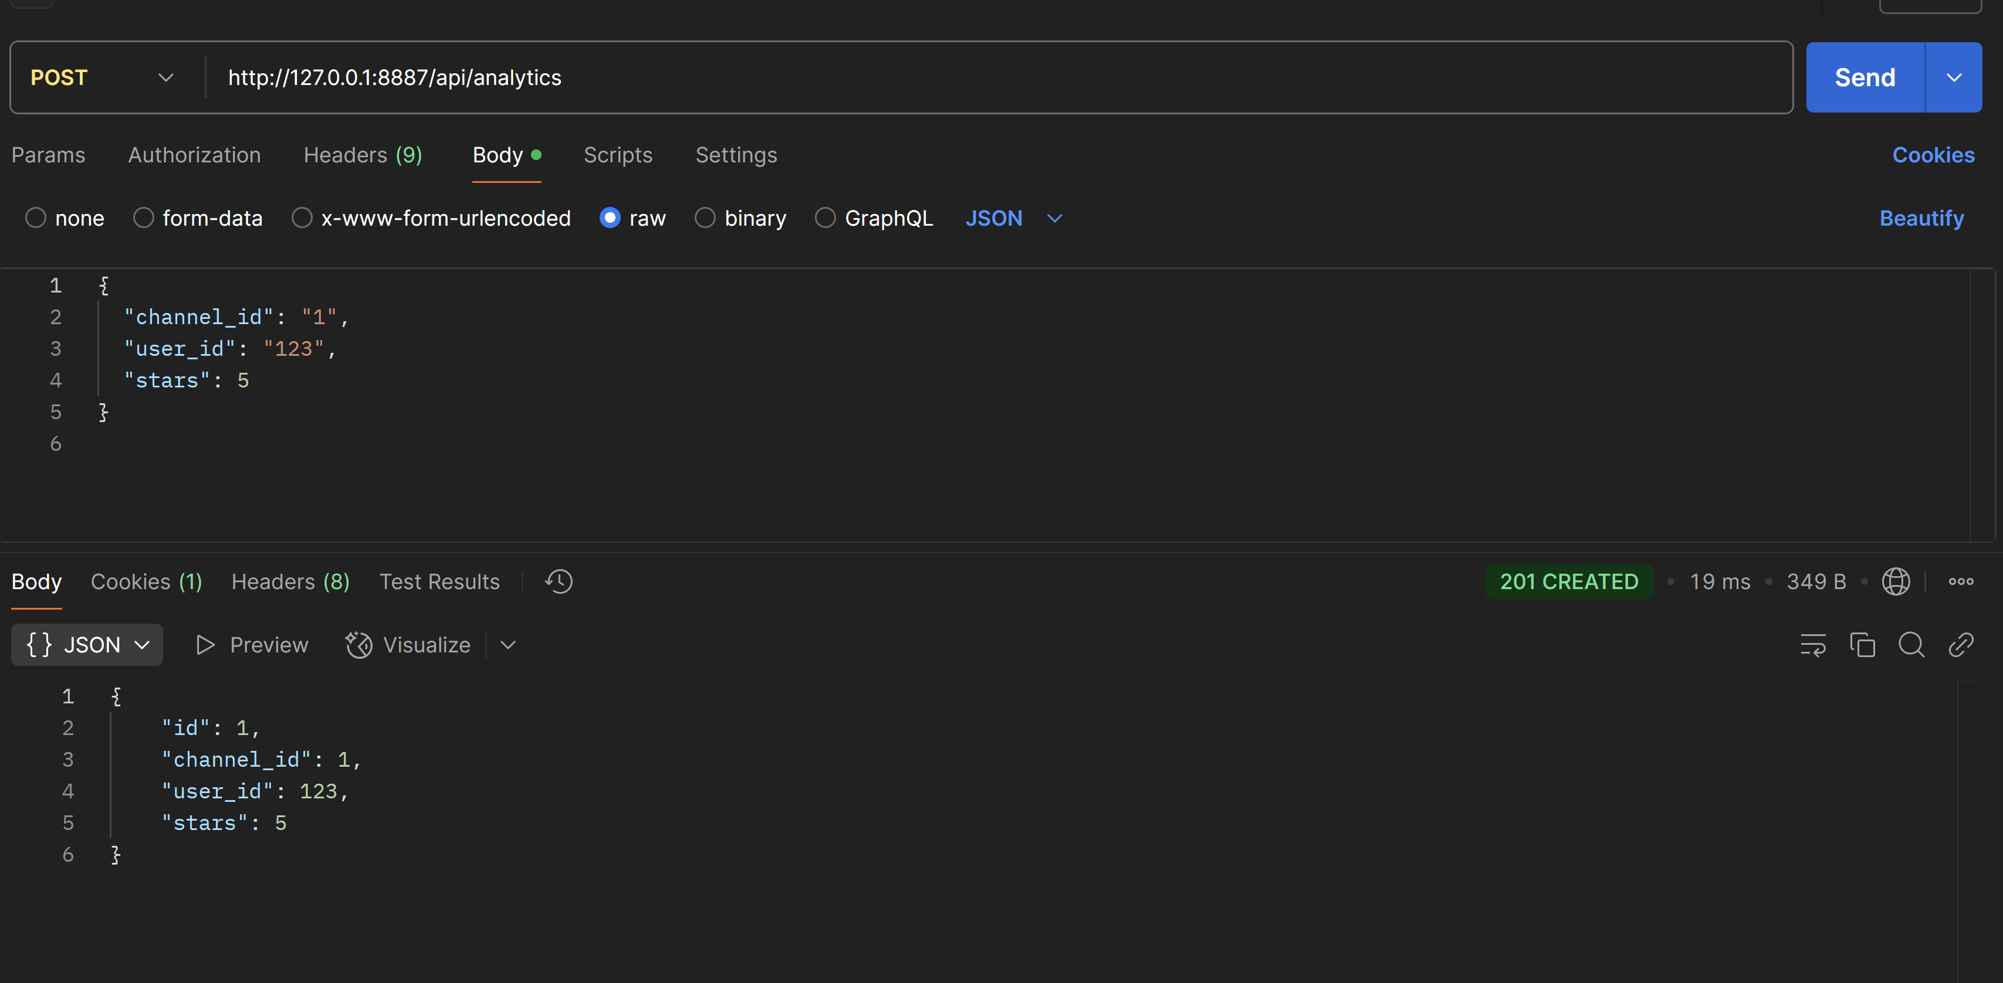Switch to the Authorization tab
The width and height of the screenshot is (2003, 983).
click(x=194, y=155)
